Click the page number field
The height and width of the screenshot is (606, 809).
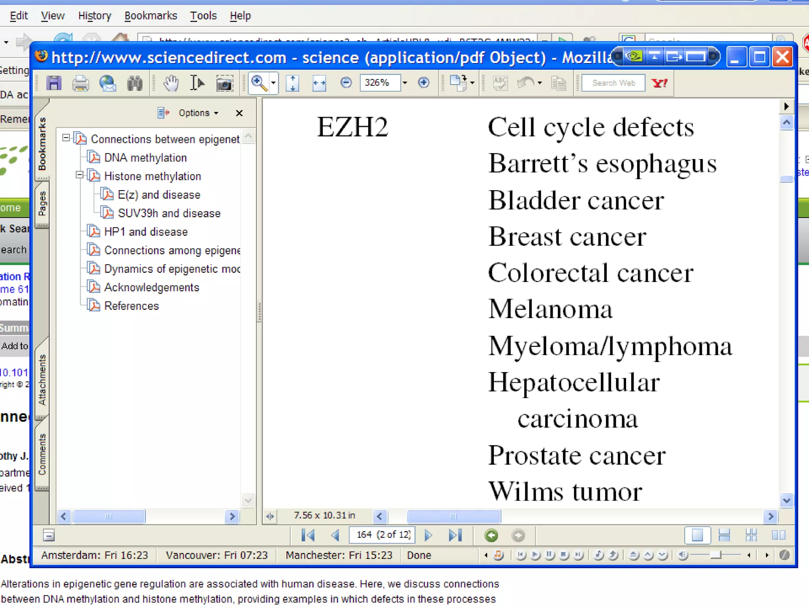tap(382, 535)
